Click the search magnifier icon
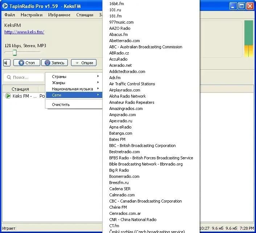The width and height of the screenshot is (256, 233). point(9,77)
